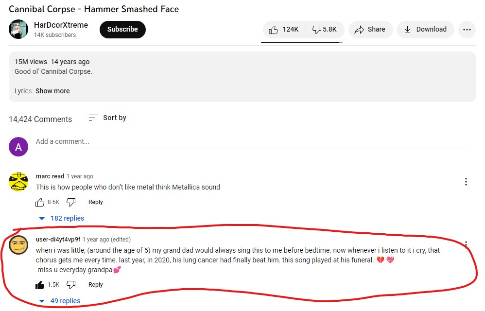
Task: Dislike the video showing 5.8K
Action: [325, 30]
